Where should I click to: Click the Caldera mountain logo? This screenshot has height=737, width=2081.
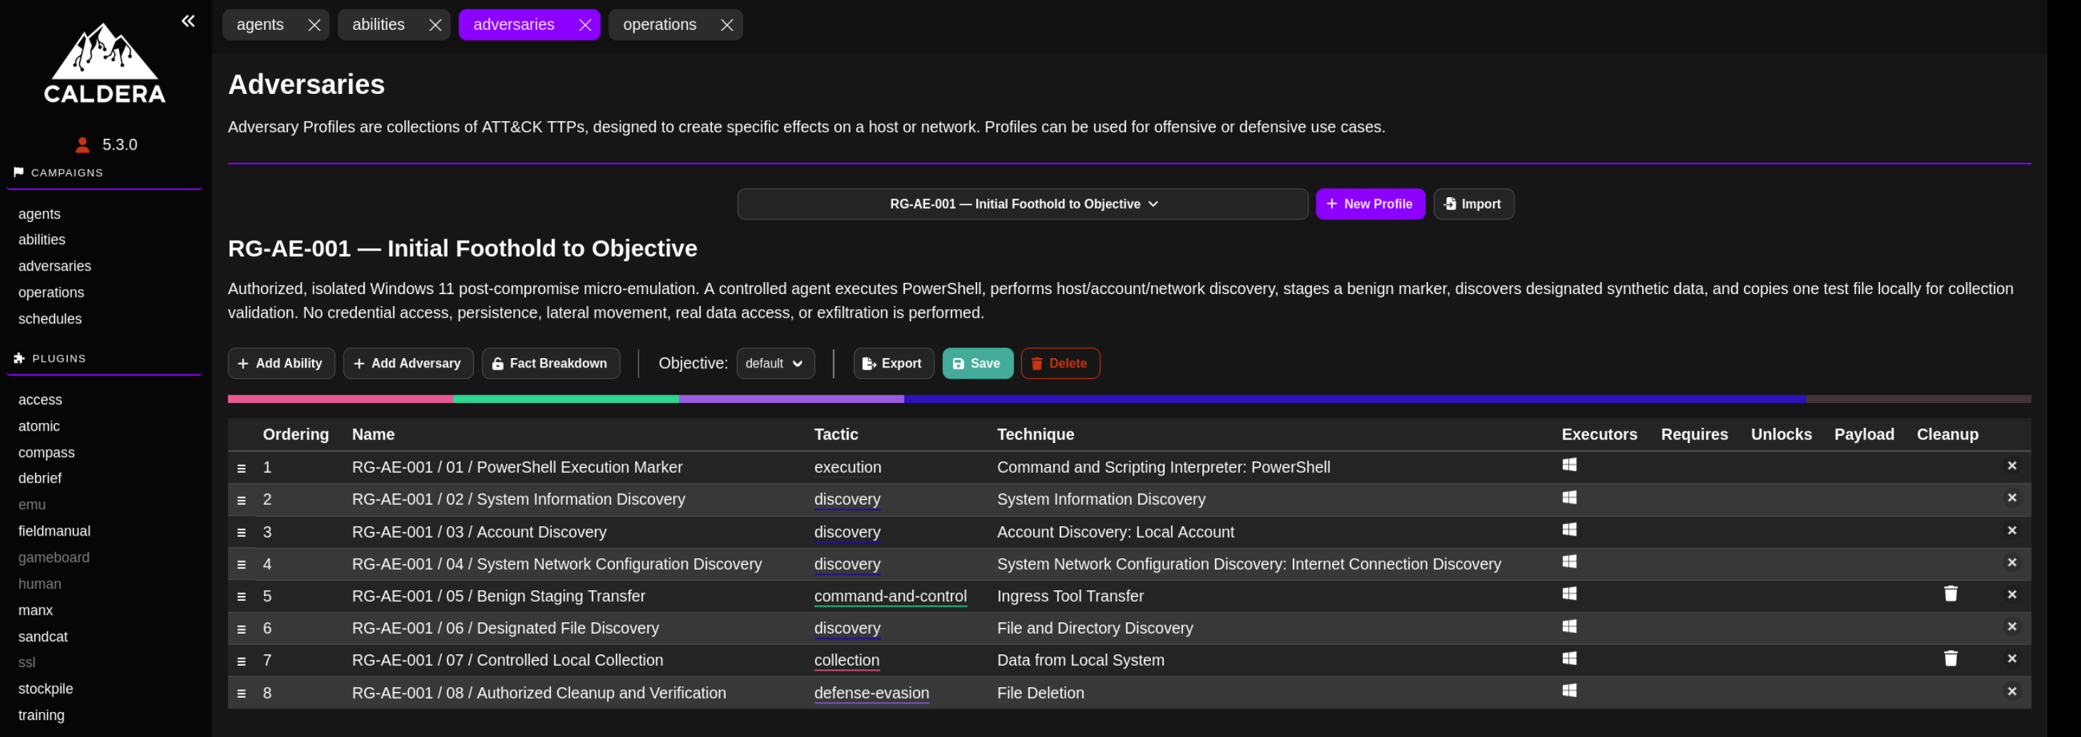click(105, 63)
